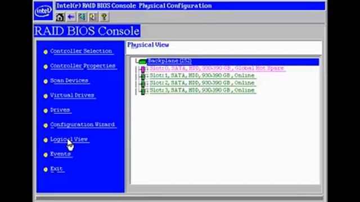360x202 pixels.
Task: Click the green Slot 2 drive icon
Action: (143, 84)
